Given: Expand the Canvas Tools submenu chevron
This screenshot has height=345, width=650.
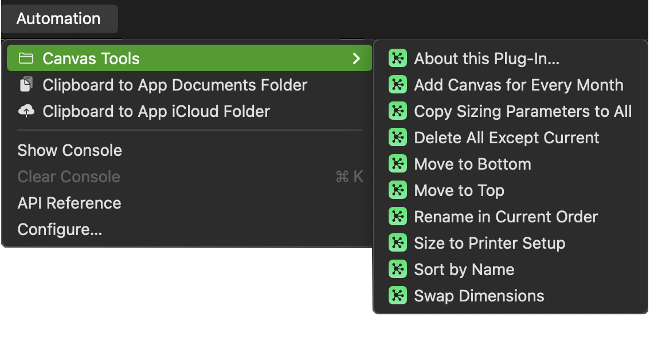Looking at the screenshot, I should 356,58.
